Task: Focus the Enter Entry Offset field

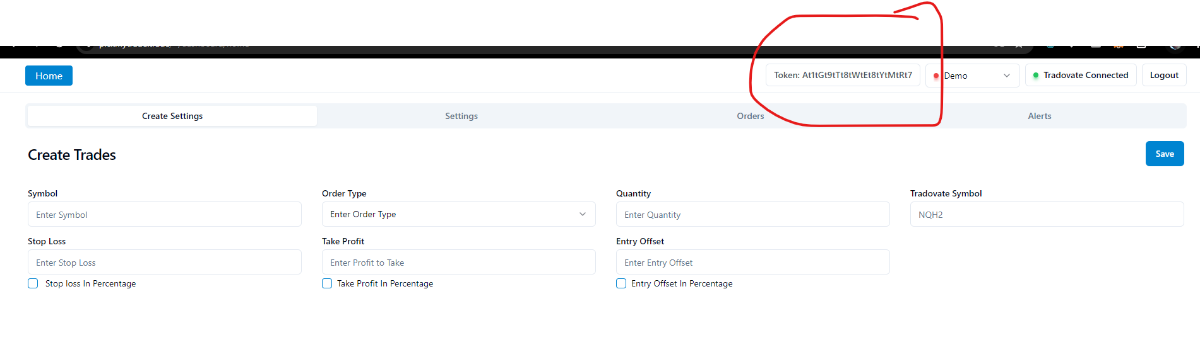Action: pos(753,262)
